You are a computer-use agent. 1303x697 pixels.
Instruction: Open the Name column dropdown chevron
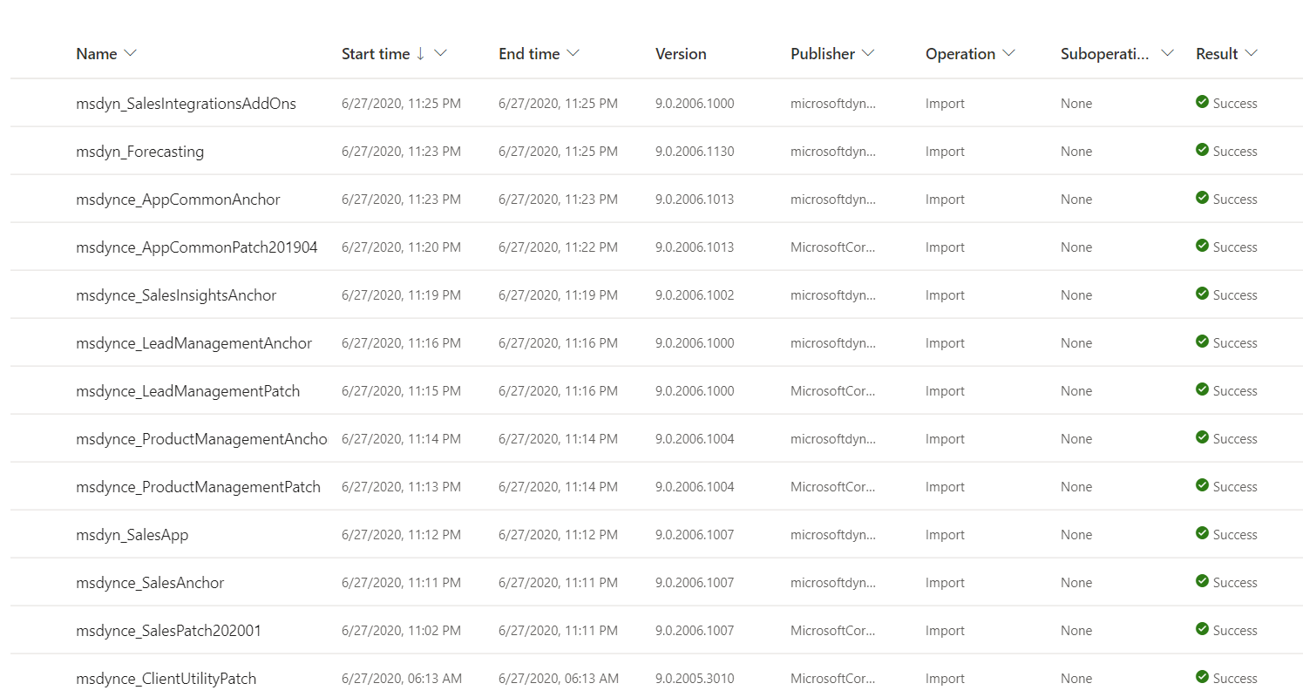(x=131, y=53)
